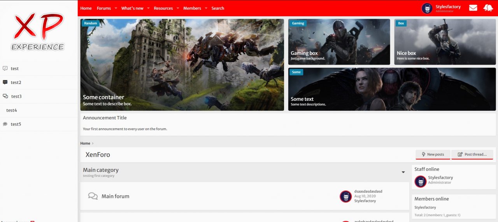The image size is (498, 222).
Task: Click the icon next to test3
Action: tap(5, 96)
